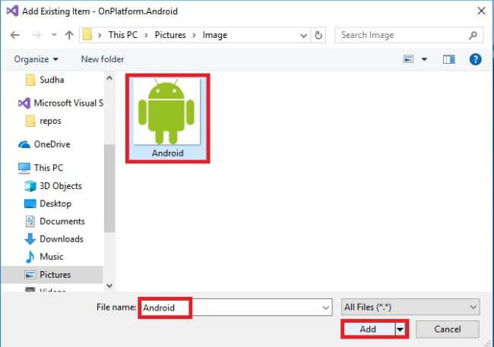
Task: Go back using the Back arrow
Action: point(14,35)
